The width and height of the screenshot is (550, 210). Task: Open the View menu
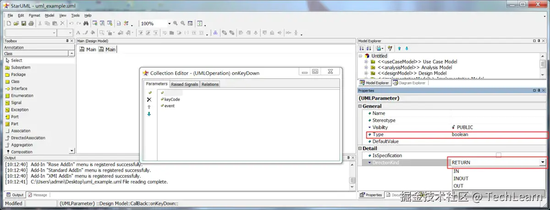pyautogui.click(x=63, y=15)
